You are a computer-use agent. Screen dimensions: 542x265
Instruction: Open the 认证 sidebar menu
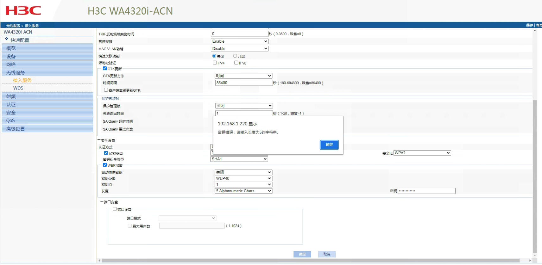(x=47, y=104)
